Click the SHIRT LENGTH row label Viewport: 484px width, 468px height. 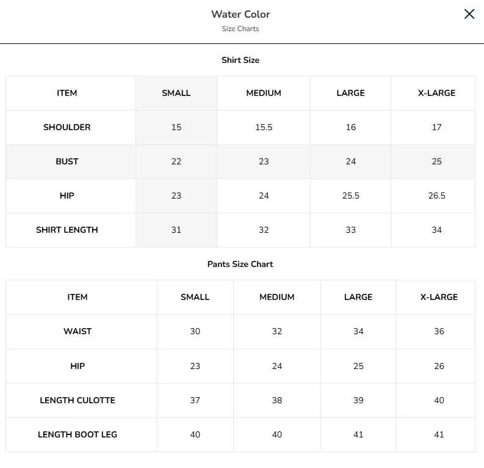coord(67,230)
